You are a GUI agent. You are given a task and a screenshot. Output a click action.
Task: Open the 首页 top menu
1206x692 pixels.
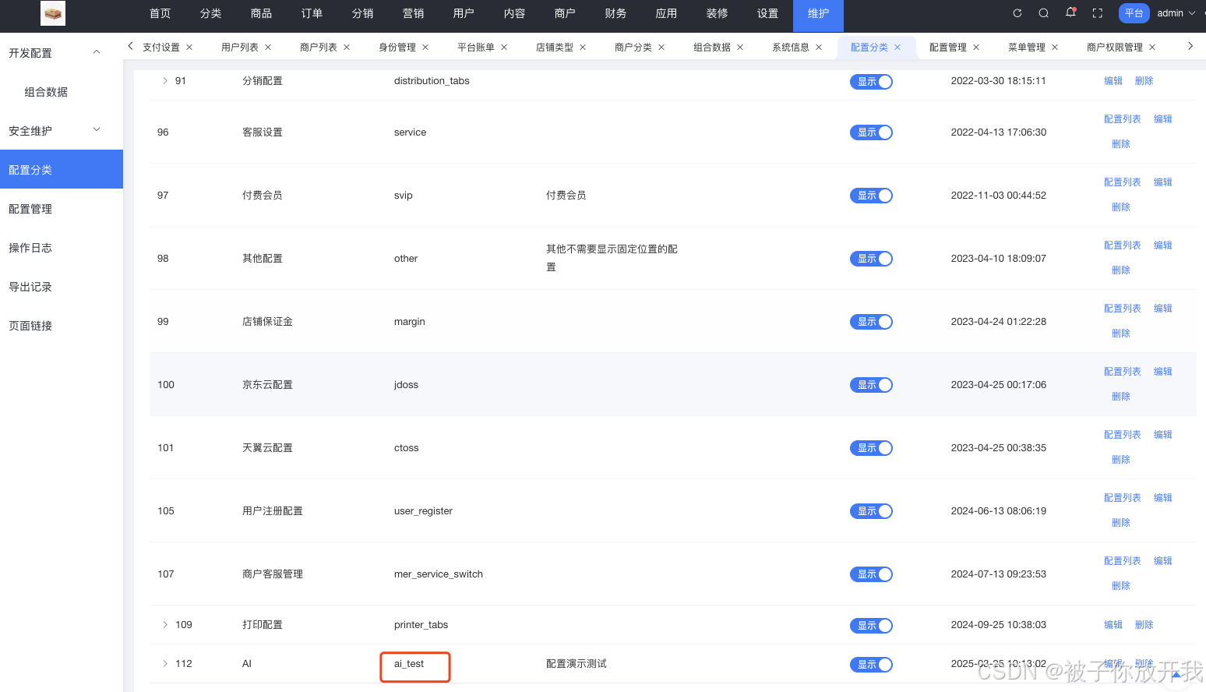160,13
